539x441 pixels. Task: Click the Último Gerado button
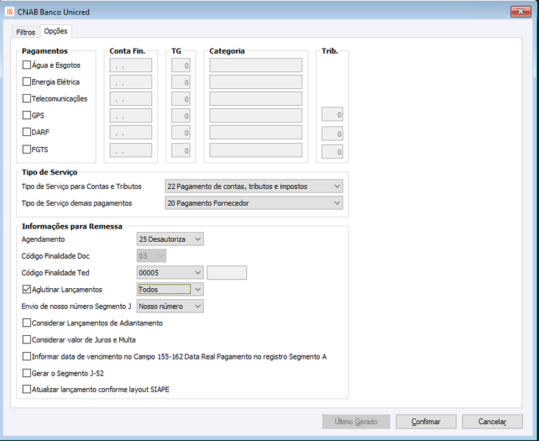pos(356,421)
